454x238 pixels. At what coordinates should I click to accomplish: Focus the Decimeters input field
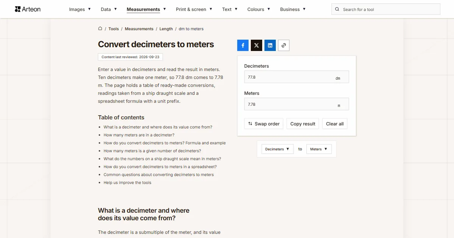[297, 77]
